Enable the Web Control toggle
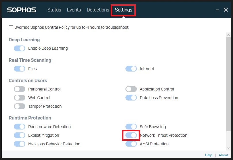The height and width of the screenshot is (160, 233). click(x=20, y=98)
